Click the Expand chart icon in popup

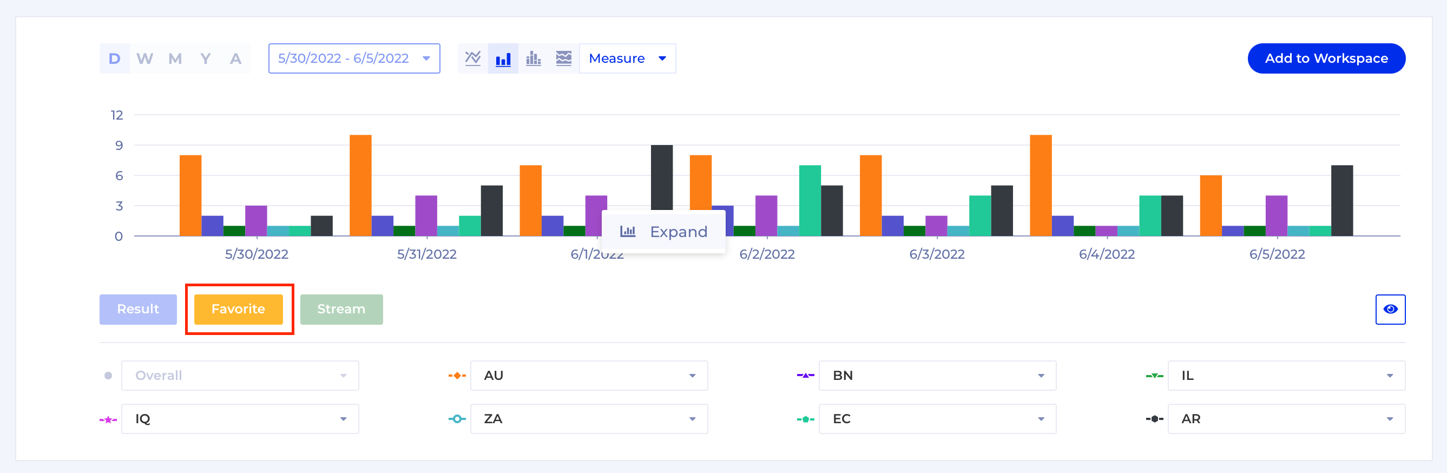tap(627, 232)
